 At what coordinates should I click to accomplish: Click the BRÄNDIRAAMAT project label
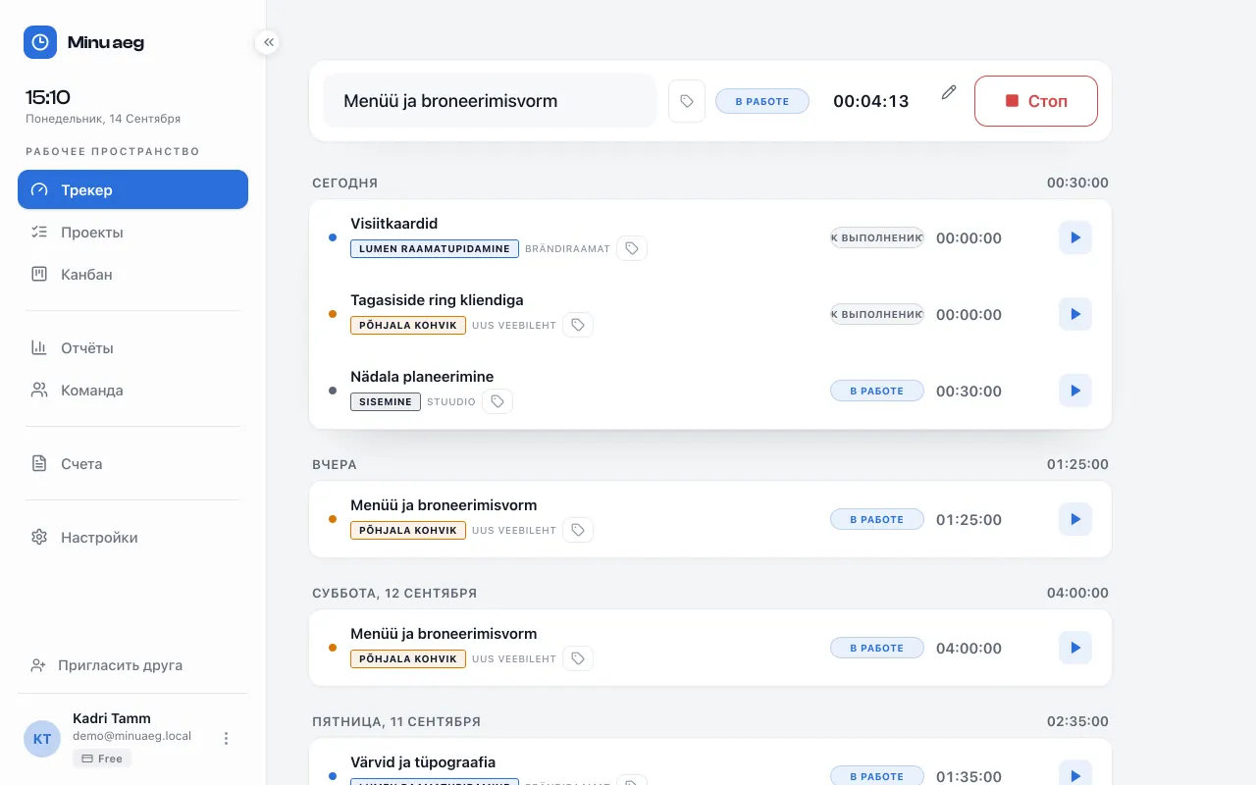[567, 249]
